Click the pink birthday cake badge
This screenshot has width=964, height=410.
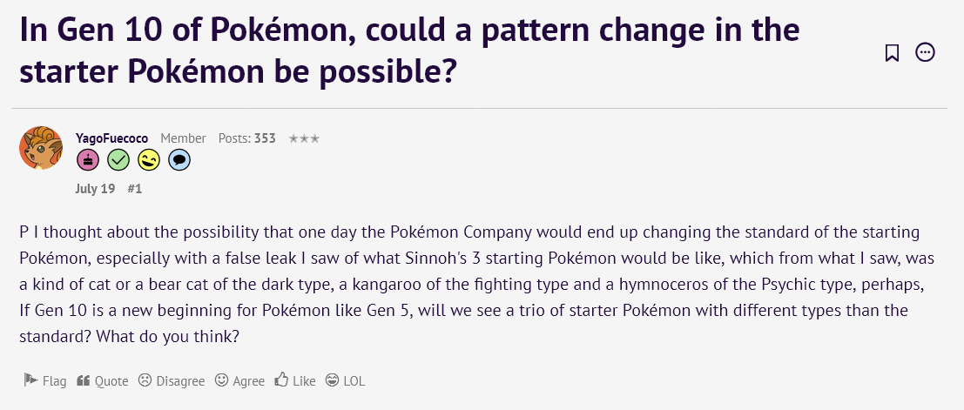pos(87,160)
